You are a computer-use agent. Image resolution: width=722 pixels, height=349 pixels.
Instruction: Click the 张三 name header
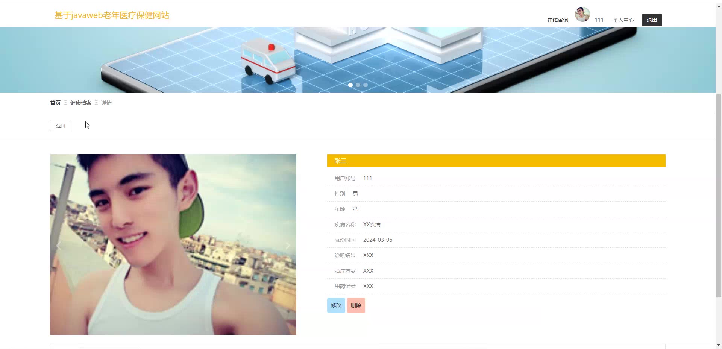(496, 161)
